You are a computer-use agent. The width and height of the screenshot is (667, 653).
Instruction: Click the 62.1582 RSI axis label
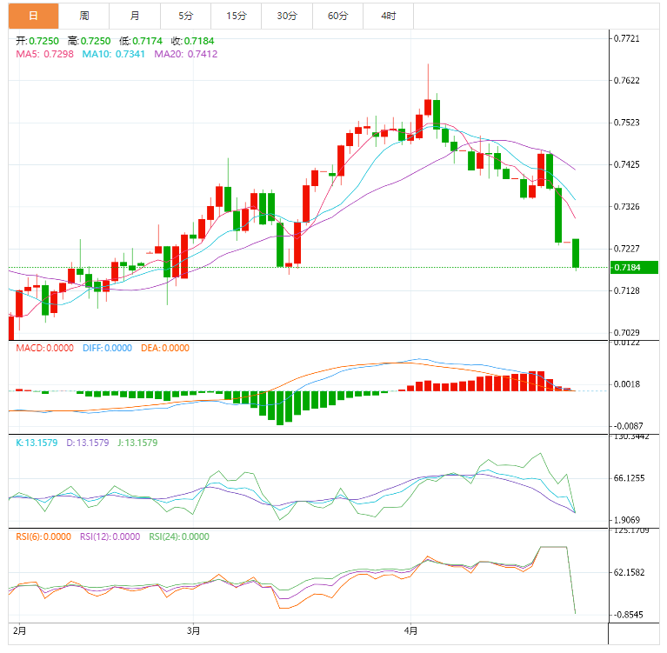click(629, 572)
